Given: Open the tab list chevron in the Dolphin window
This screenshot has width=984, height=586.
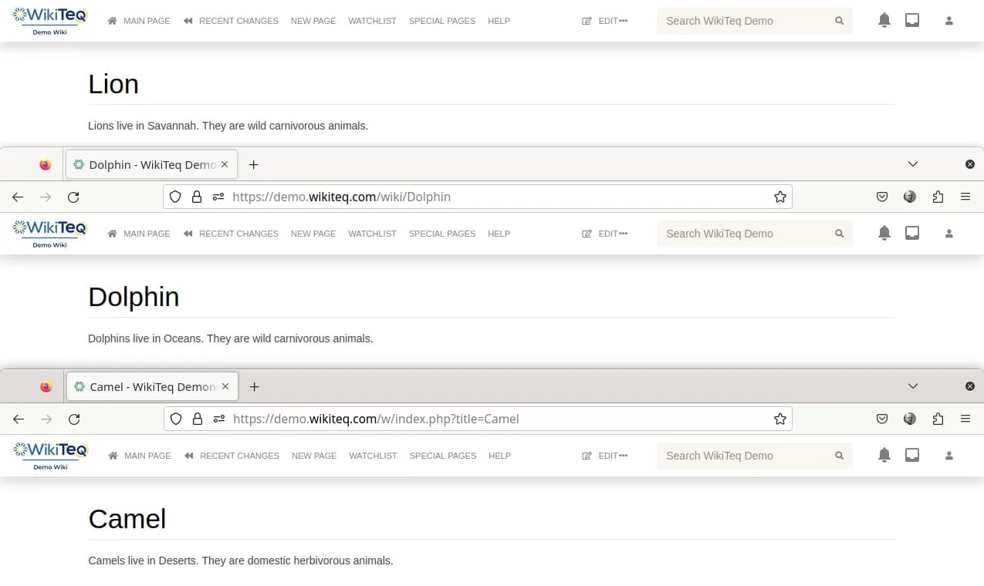Looking at the screenshot, I should tap(913, 163).
